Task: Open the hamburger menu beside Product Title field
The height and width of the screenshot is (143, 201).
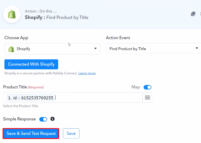Action: (x=147, y=97)
